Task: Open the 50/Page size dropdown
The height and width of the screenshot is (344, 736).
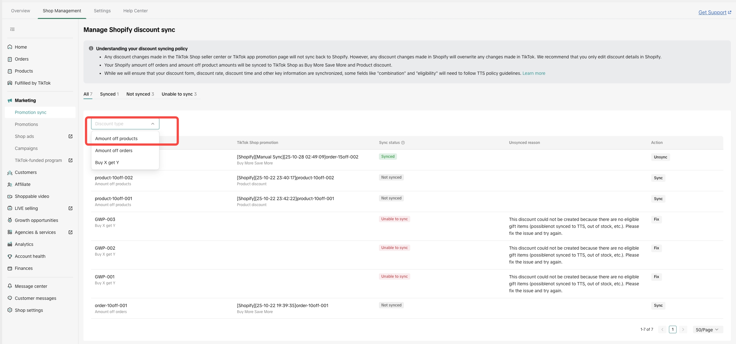Action: click(707, 329)
